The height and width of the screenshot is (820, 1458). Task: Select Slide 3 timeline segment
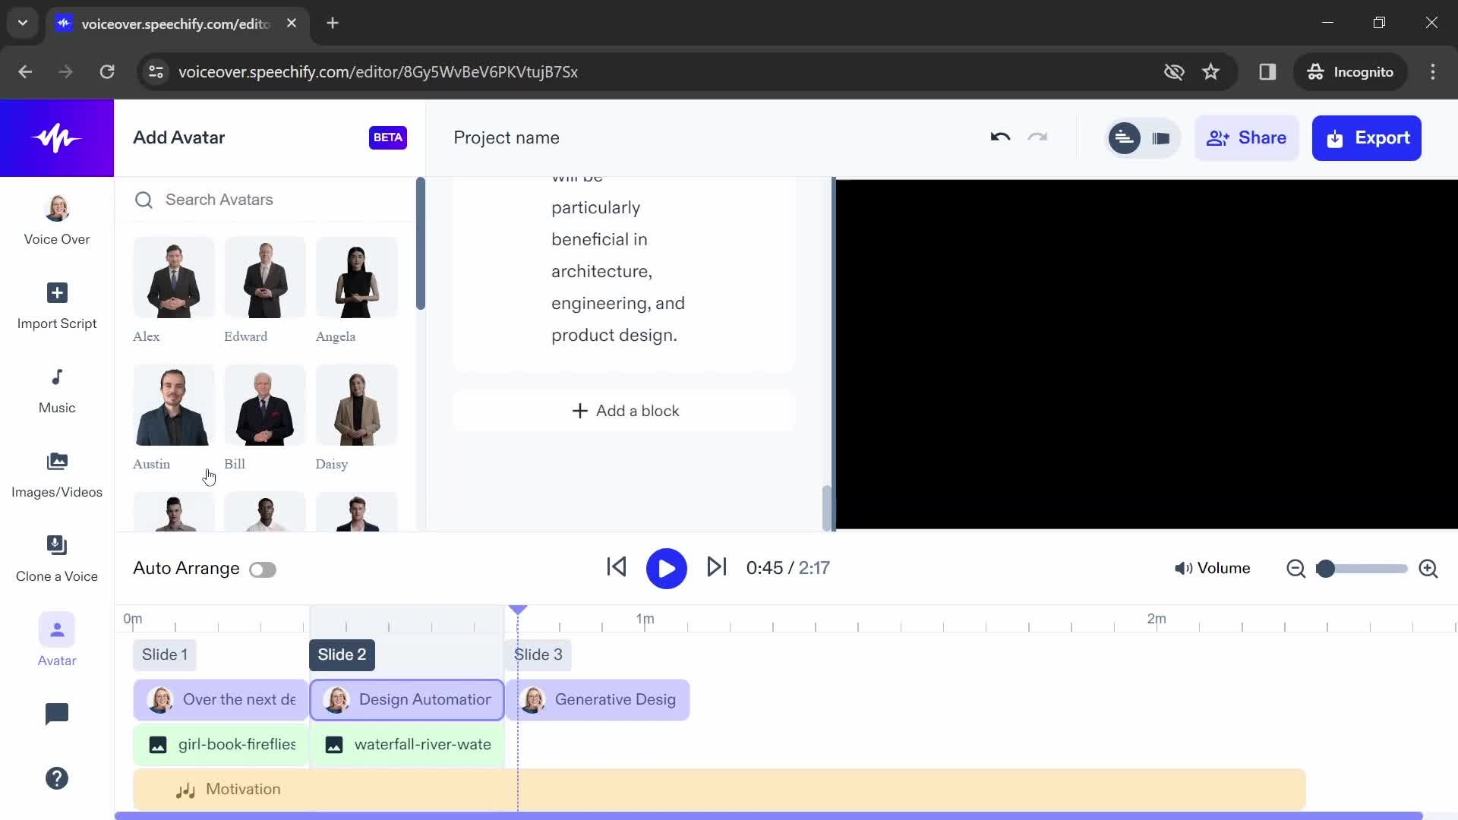[x=538, y=654]
